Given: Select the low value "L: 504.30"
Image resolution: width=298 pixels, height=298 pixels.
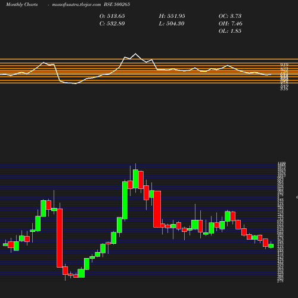Looking at the screenshot, I should tap(172, 23).
